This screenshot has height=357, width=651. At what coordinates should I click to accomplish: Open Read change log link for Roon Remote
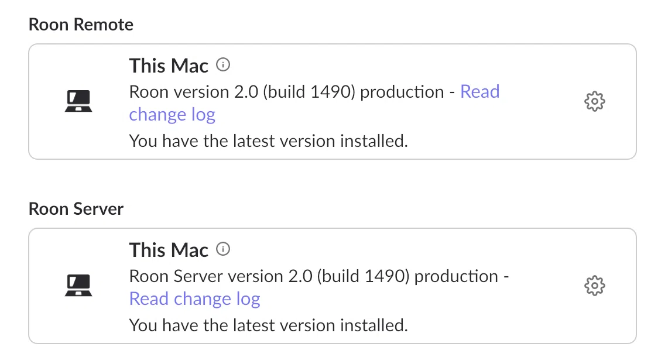click(172, 115)
